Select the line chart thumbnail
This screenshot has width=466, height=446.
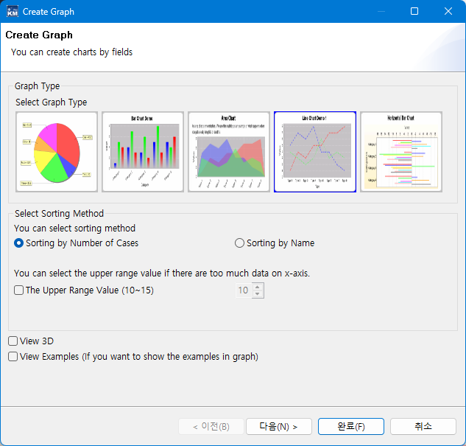point(315,152)
